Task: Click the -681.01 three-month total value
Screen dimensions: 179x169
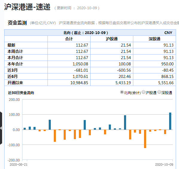Action: point(81,70)
